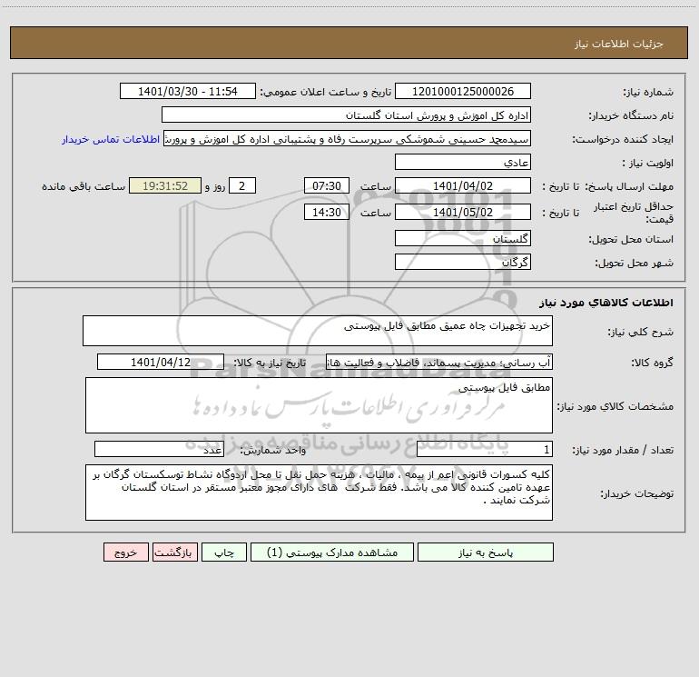Click the goods specification box مطابق فایل پیوستی

(319, 405)
